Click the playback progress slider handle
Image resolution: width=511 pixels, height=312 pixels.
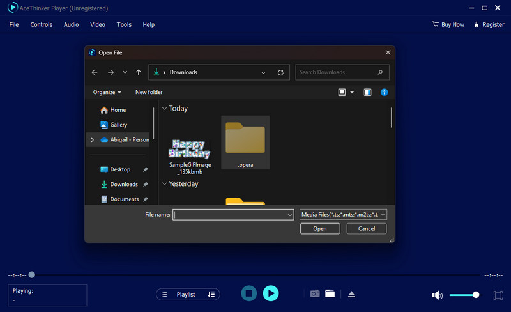(31, 275)
